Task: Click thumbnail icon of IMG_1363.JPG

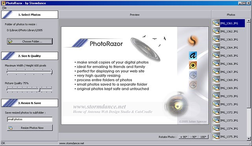Action: [216, 40]
